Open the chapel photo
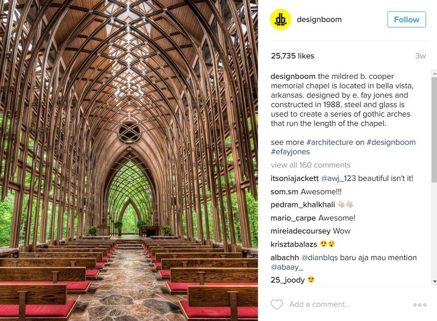This screenshot has height=321, width=437. pos(129,160)
